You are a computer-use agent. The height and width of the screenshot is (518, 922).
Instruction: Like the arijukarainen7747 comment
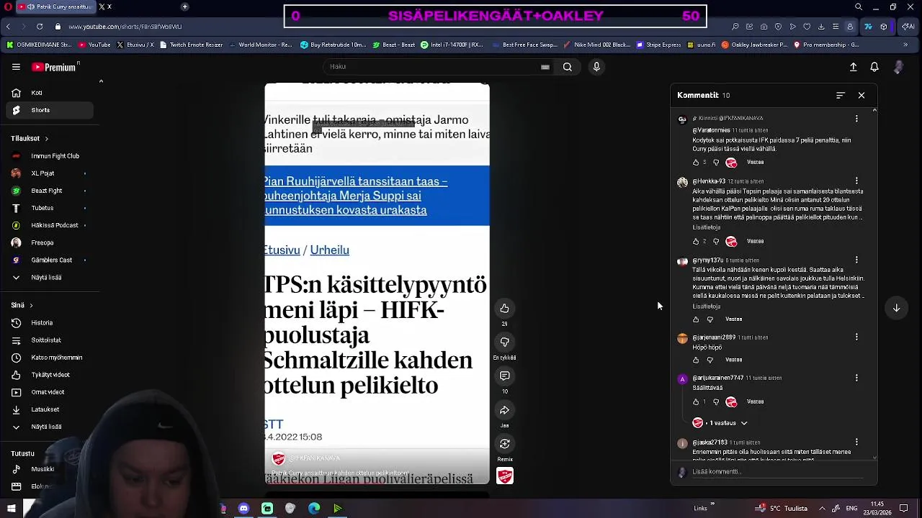pos(696,402)
